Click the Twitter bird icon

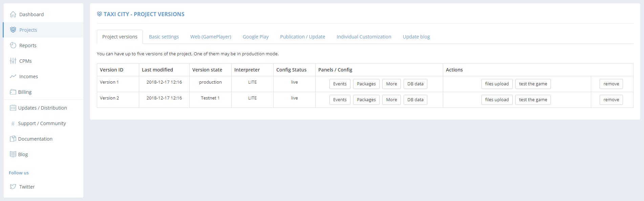pos(13,186)
